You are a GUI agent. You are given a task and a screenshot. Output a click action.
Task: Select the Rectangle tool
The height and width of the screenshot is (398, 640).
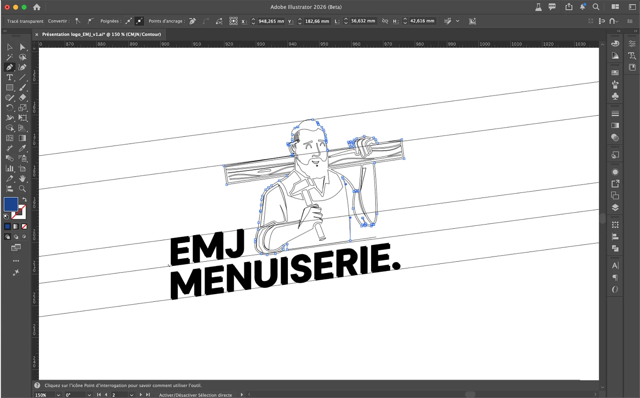click(x=10, y=88)
